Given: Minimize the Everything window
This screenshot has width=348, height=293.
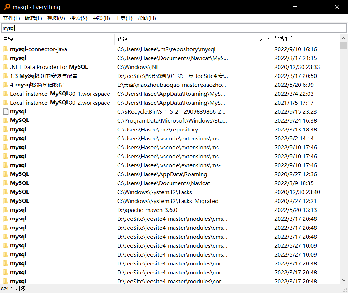Looking at the screenshot, I should pos(295,7).
